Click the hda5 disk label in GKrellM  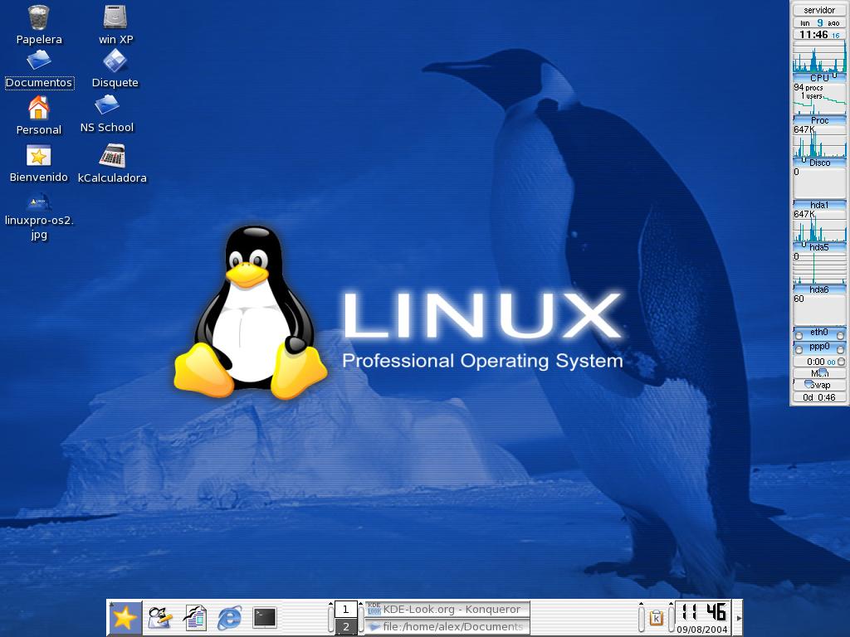pyautogui.click(x=819, y=247)
